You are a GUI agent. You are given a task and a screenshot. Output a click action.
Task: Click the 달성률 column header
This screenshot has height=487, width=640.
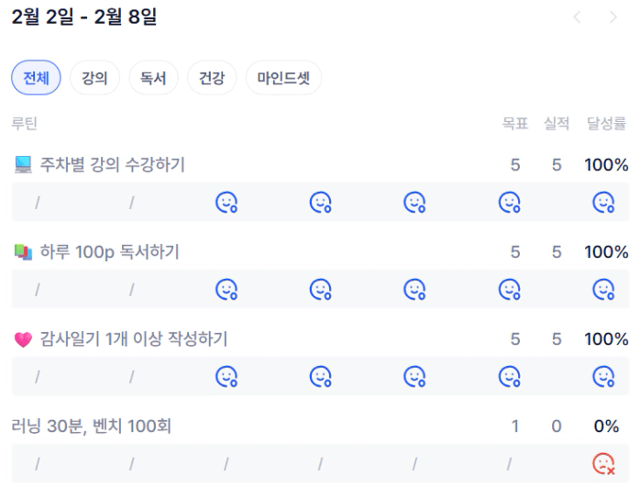point(606,124)
